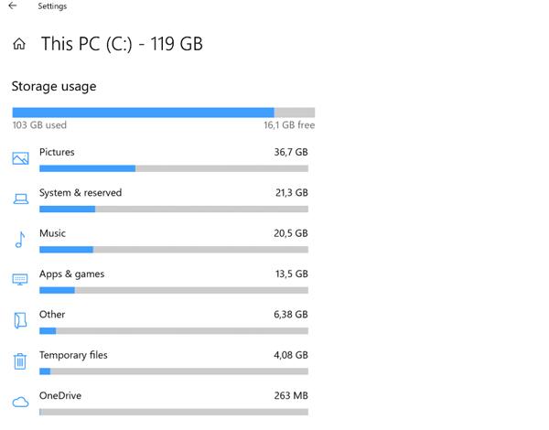The width and height of the screenshot is (549, 430).
Task: Click the Music note icon
Action: (20, 240)
